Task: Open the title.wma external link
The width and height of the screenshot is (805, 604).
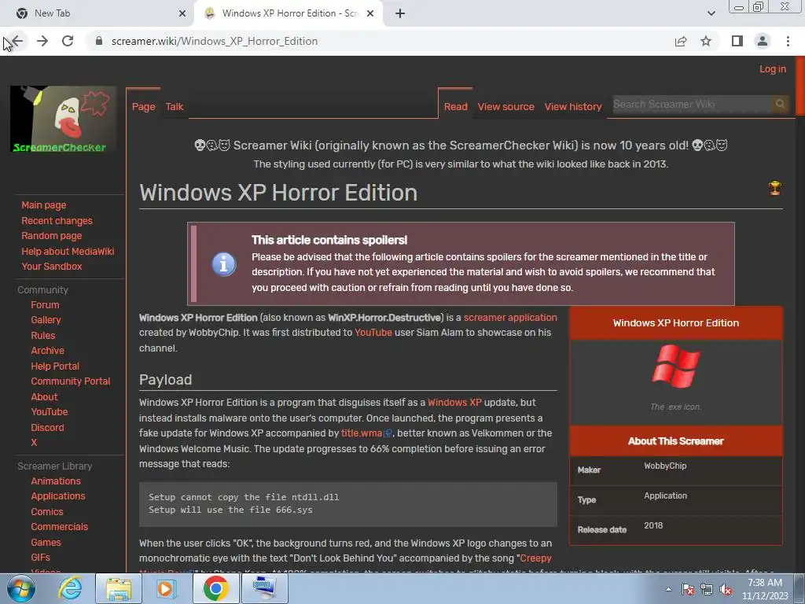Action: tap(366, 433)
